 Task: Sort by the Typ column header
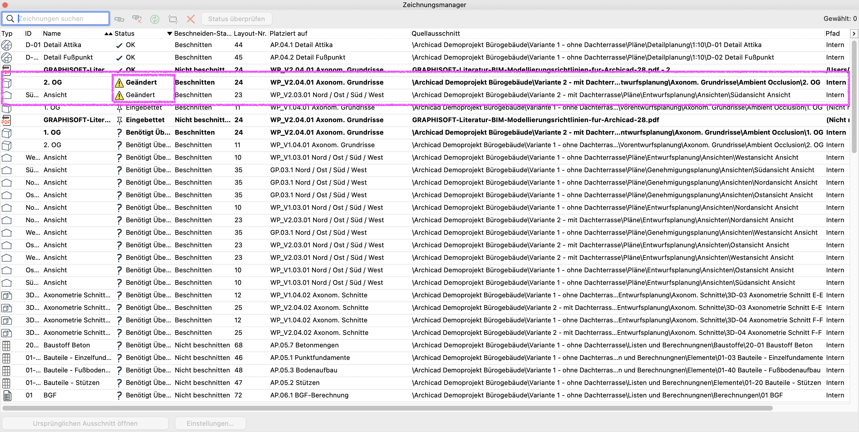[x=7, y=34]
